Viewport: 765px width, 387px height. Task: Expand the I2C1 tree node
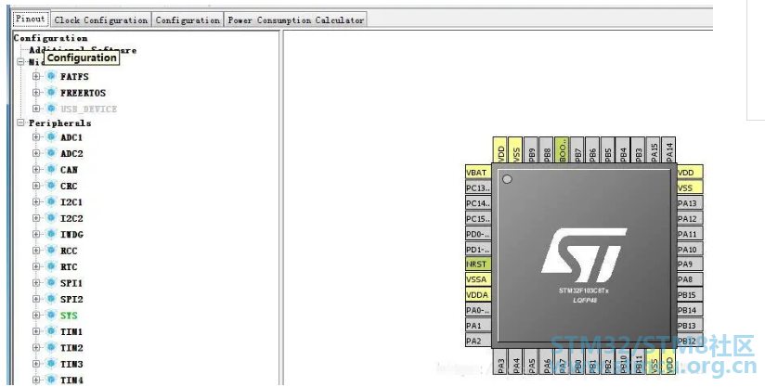click(x=36, y=201)
